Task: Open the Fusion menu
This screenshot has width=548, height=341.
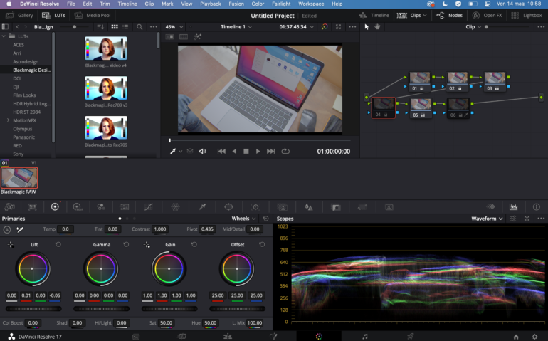Action: 236,4
